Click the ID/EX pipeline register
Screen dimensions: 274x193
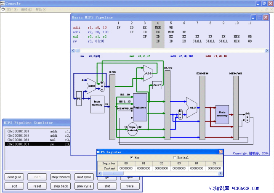(x=168, y=105)
